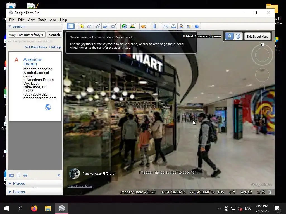Open the Help menu
Viewport: 286px width, 214px height.
coord(63,20)
